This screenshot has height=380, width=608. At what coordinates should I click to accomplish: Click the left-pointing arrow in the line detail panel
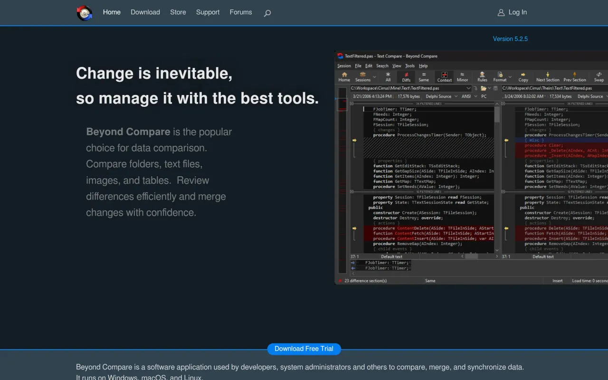353,268
